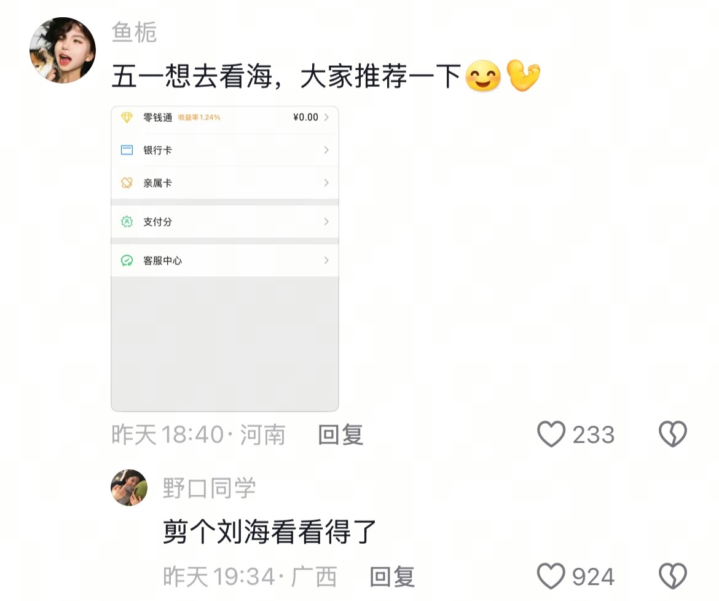Dislike 野口同学's reply with broken heart
The height and width of the screenshot is (601, 719).
(x=673, y=576)
